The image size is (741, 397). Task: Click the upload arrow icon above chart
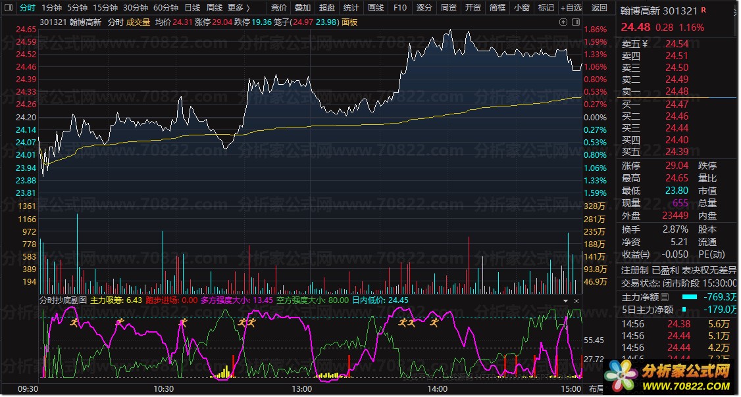(x=564, y=22)
